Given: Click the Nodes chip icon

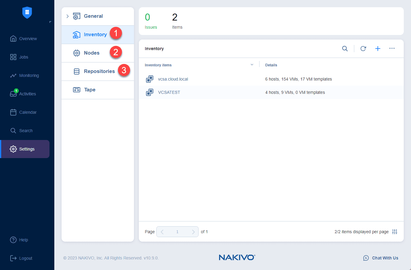Looking at the screenshot, I should coord(77,53).
